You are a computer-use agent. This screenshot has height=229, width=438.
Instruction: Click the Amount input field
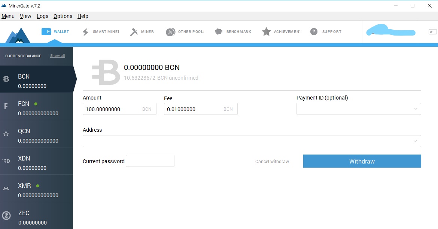tap(119, 109)
